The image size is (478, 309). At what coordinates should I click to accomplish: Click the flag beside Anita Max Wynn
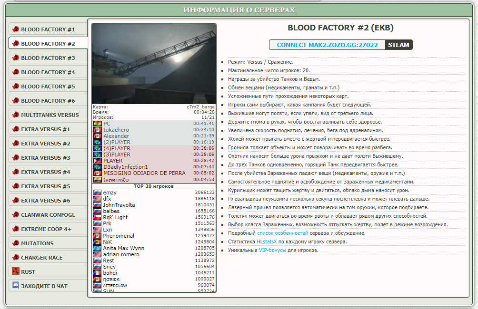pyautogui.click(x=97, y=249)
